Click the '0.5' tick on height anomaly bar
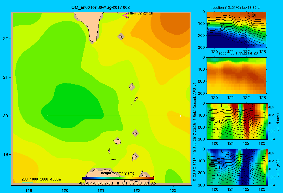The height and width of the screenshot is (193, 283). [153, 183]
